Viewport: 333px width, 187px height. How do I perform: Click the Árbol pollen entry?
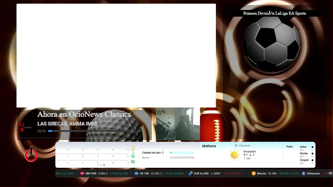click(x=303, y=147)
